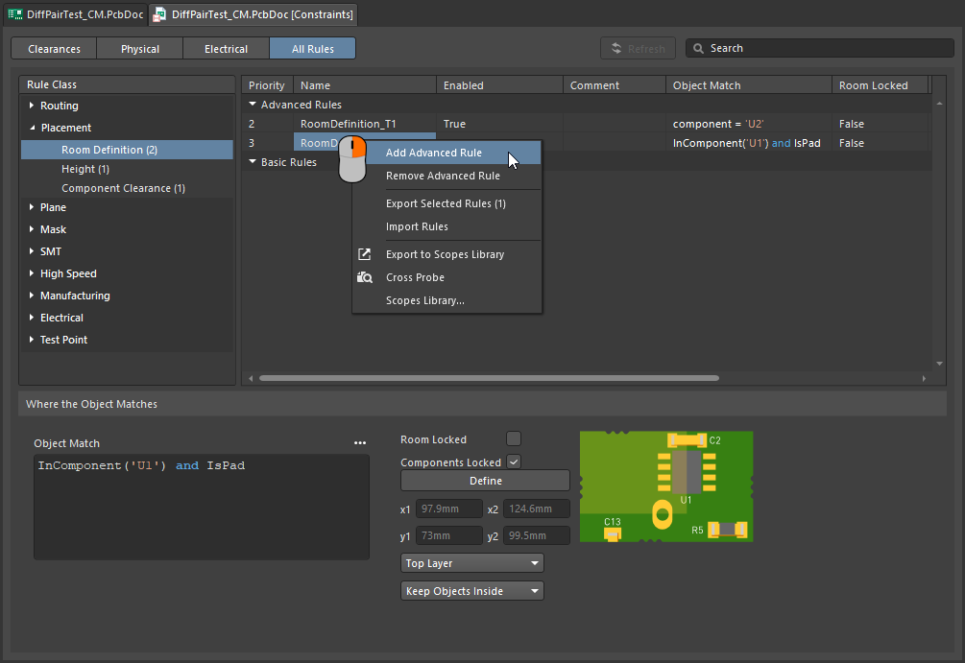Select Component Clearance (1) tree item
965x663 pixels.
tap(123, 188)
